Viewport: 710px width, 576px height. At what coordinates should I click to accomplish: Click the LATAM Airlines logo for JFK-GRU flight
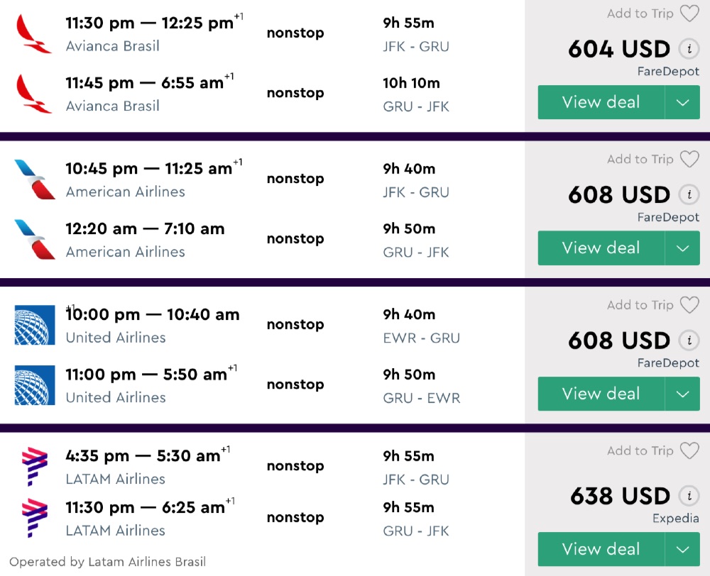click(34, 466)
